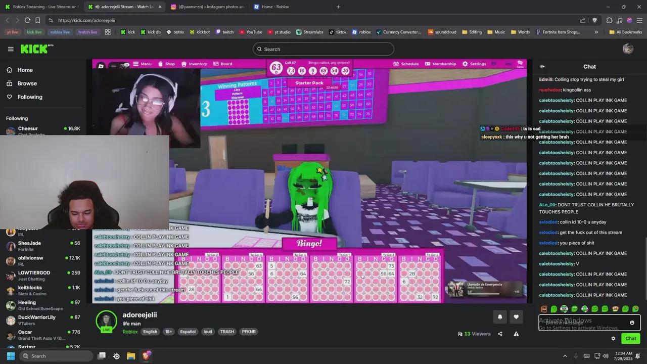
Task: Click the English tag
Action: point(150,332)
